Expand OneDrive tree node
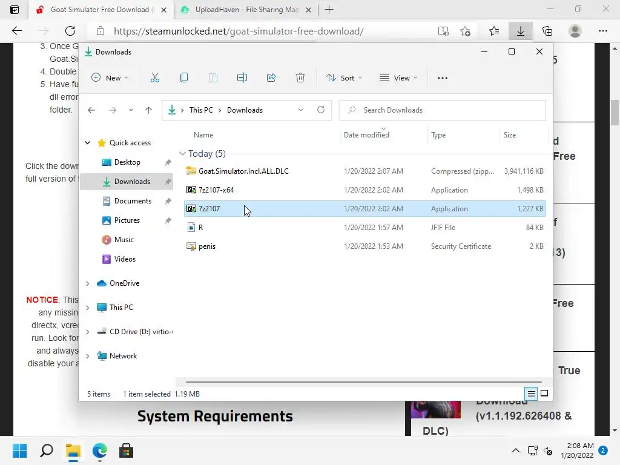 (x=88, y=283)
